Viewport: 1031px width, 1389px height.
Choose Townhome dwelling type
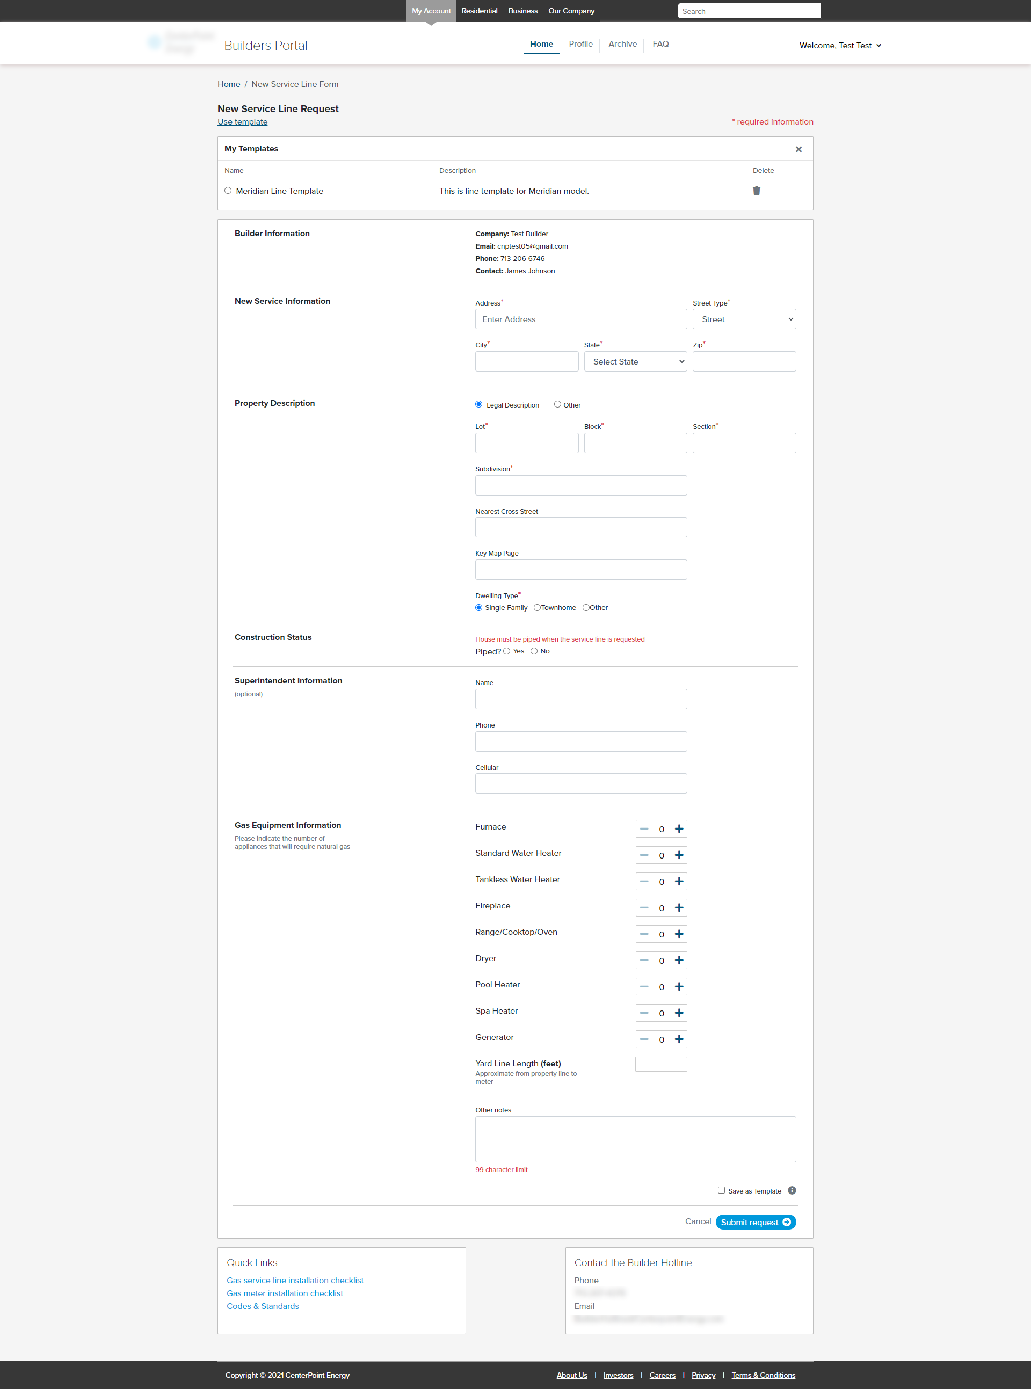click(537, 608)
